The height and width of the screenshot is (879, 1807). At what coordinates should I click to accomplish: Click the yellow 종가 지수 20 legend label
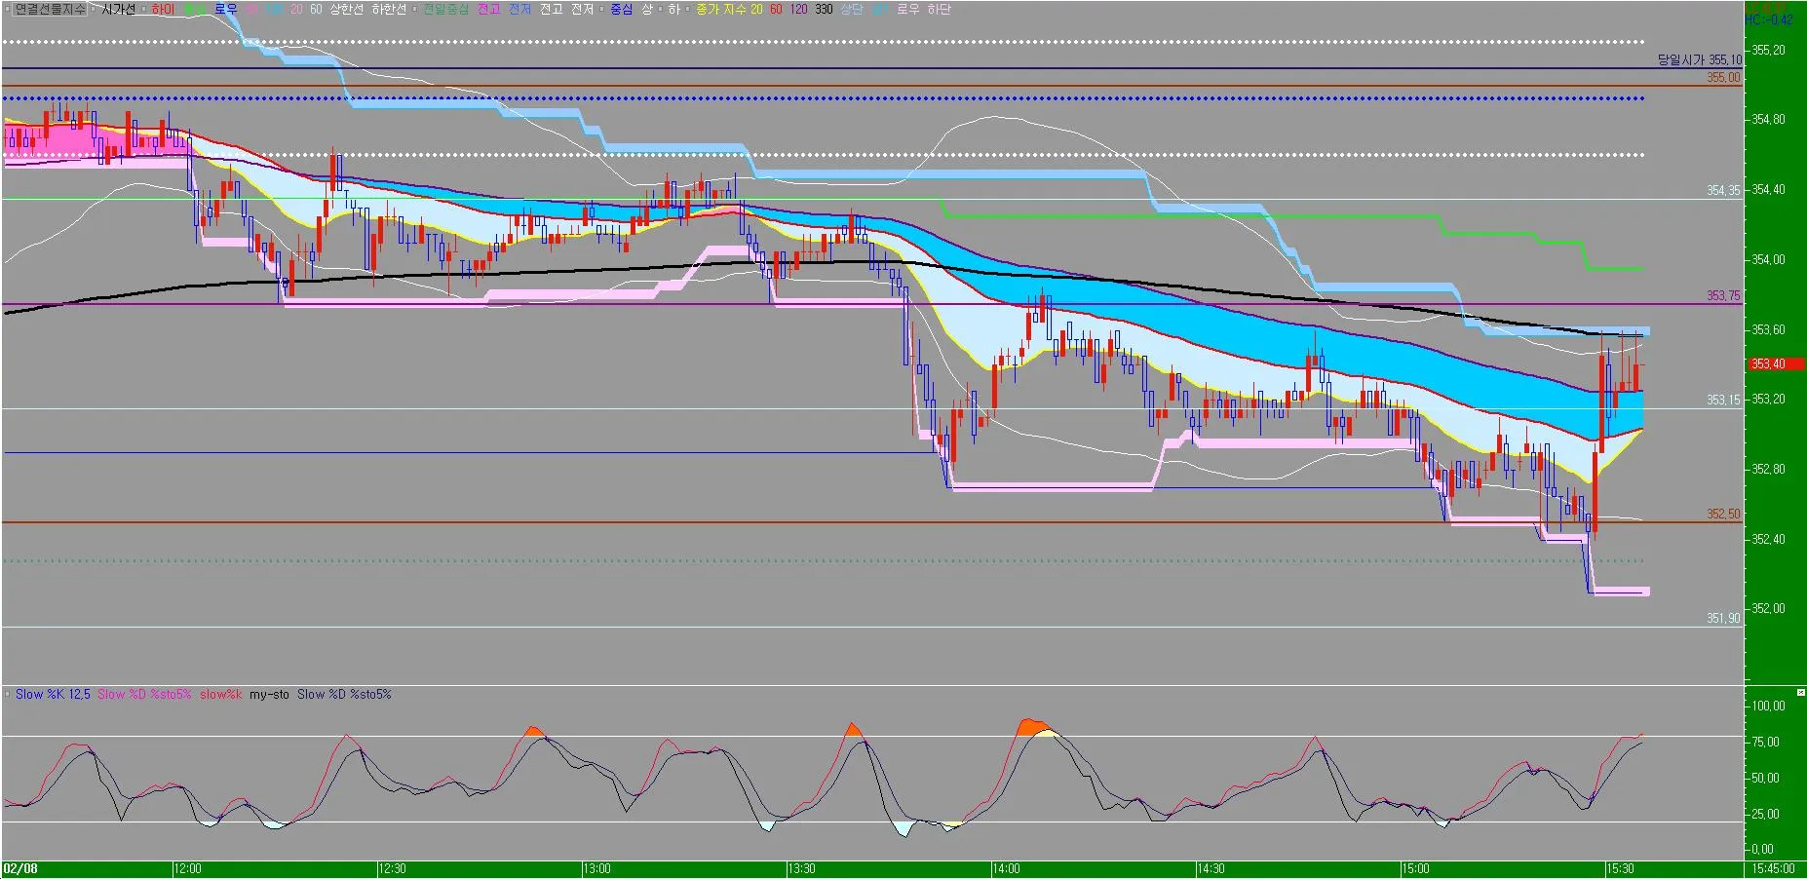730,9
